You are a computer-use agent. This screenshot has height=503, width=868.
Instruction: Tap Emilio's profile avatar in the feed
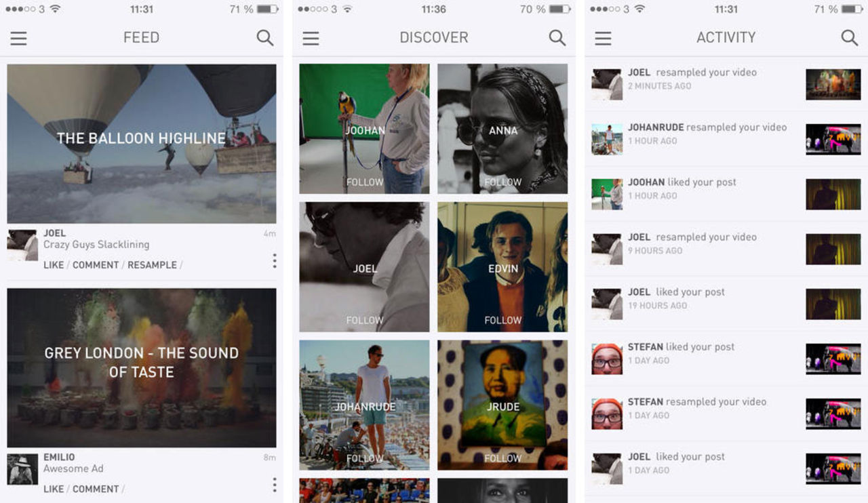coord(22,468)
